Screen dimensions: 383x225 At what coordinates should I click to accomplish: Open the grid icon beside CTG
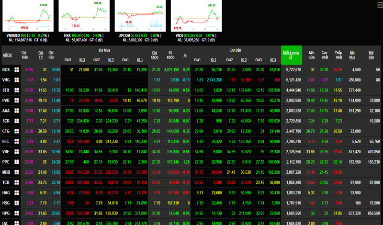pyautogui.click(x=17, y=131)
